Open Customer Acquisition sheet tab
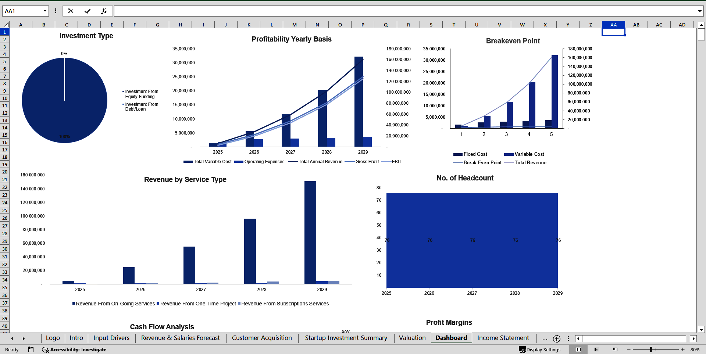 pyautogui.click(x=262, y=338)
